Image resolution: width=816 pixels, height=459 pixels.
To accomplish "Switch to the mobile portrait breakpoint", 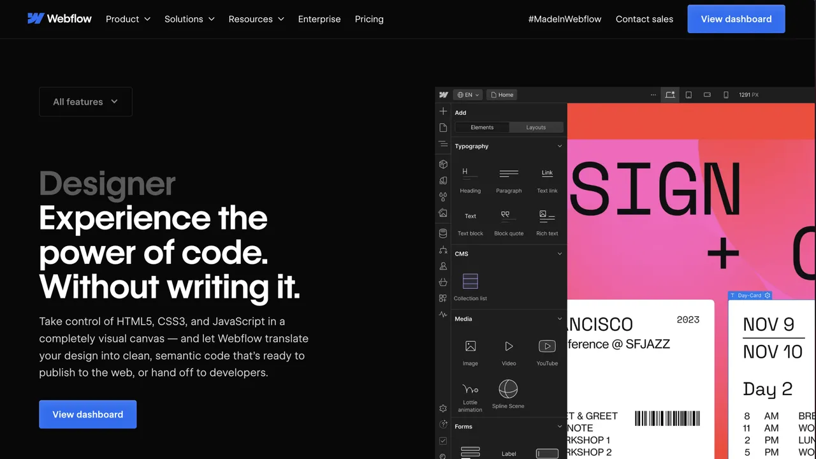I will tap(725, 95).
